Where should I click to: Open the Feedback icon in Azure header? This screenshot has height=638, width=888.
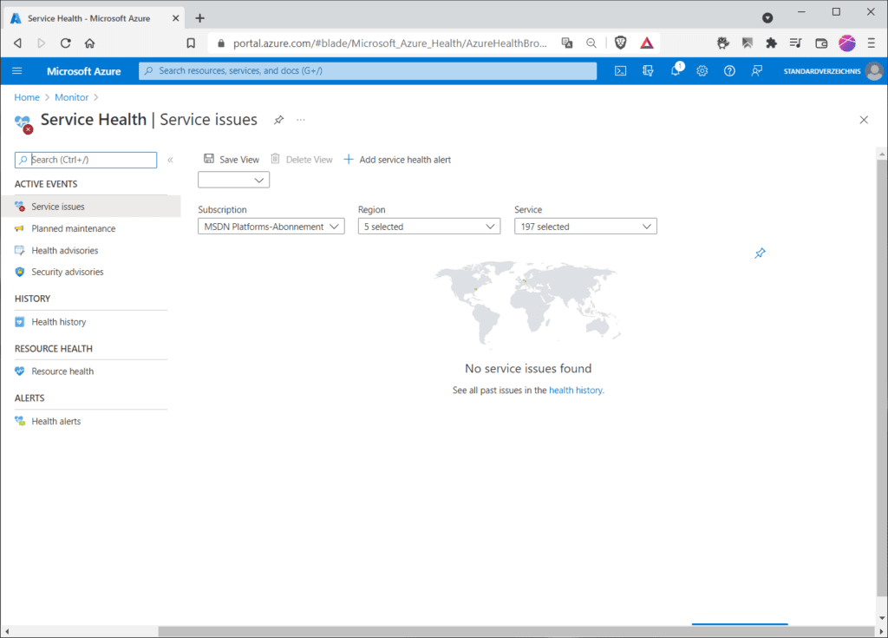(x=756, y=71)
